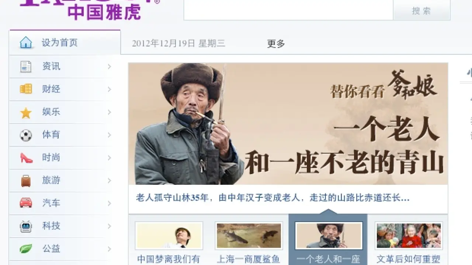The width and height of the screenshot is (472, 265).
Task: Click the 科技 technology TV icon
Action: [26, 226]
